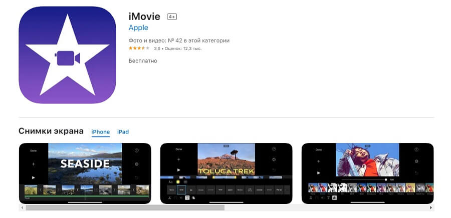
Task: Click the help question icon in third screenshot
Action: tap(416, 149)
